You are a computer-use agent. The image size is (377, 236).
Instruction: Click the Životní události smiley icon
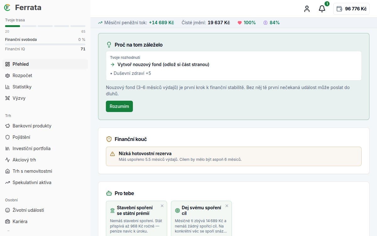[x=8, y=210]
